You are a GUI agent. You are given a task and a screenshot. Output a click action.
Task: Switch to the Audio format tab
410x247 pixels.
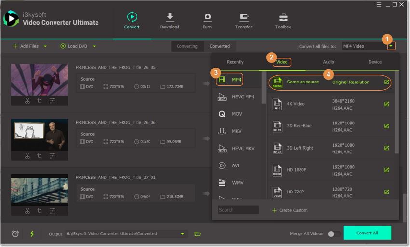coord(328,62)
